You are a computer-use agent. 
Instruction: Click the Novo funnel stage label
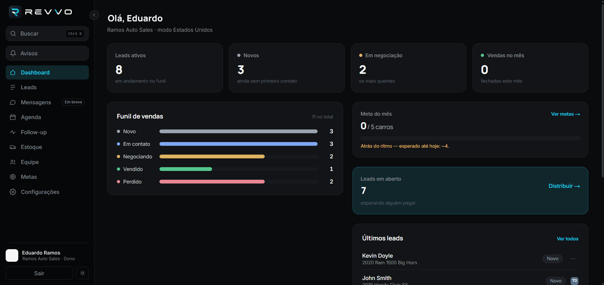129,131
